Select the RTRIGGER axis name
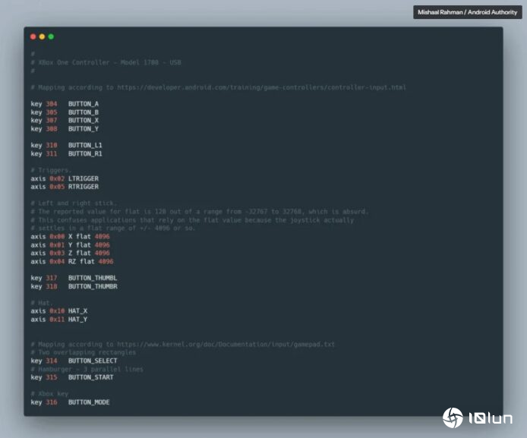Image resolution: width=527 pixels, height=438 pixels. [84, 187]
